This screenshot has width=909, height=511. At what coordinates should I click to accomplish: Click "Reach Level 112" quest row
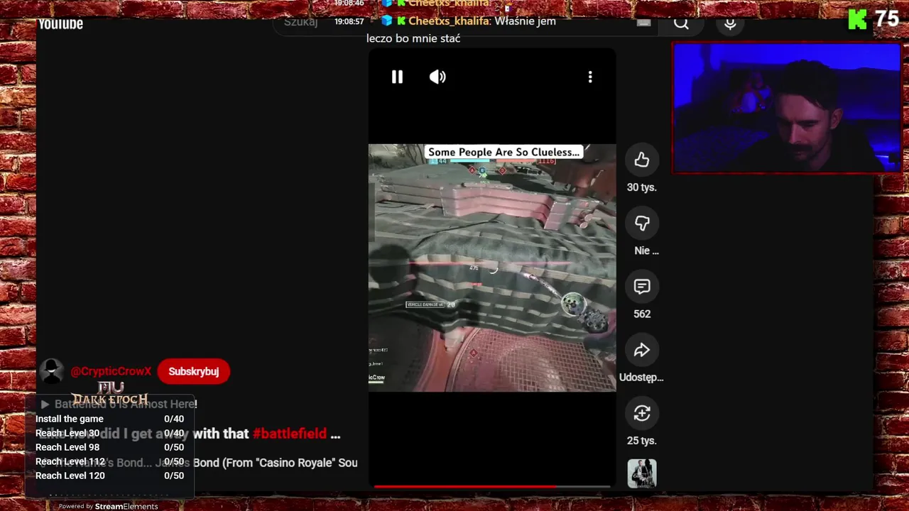pos(109,461)
